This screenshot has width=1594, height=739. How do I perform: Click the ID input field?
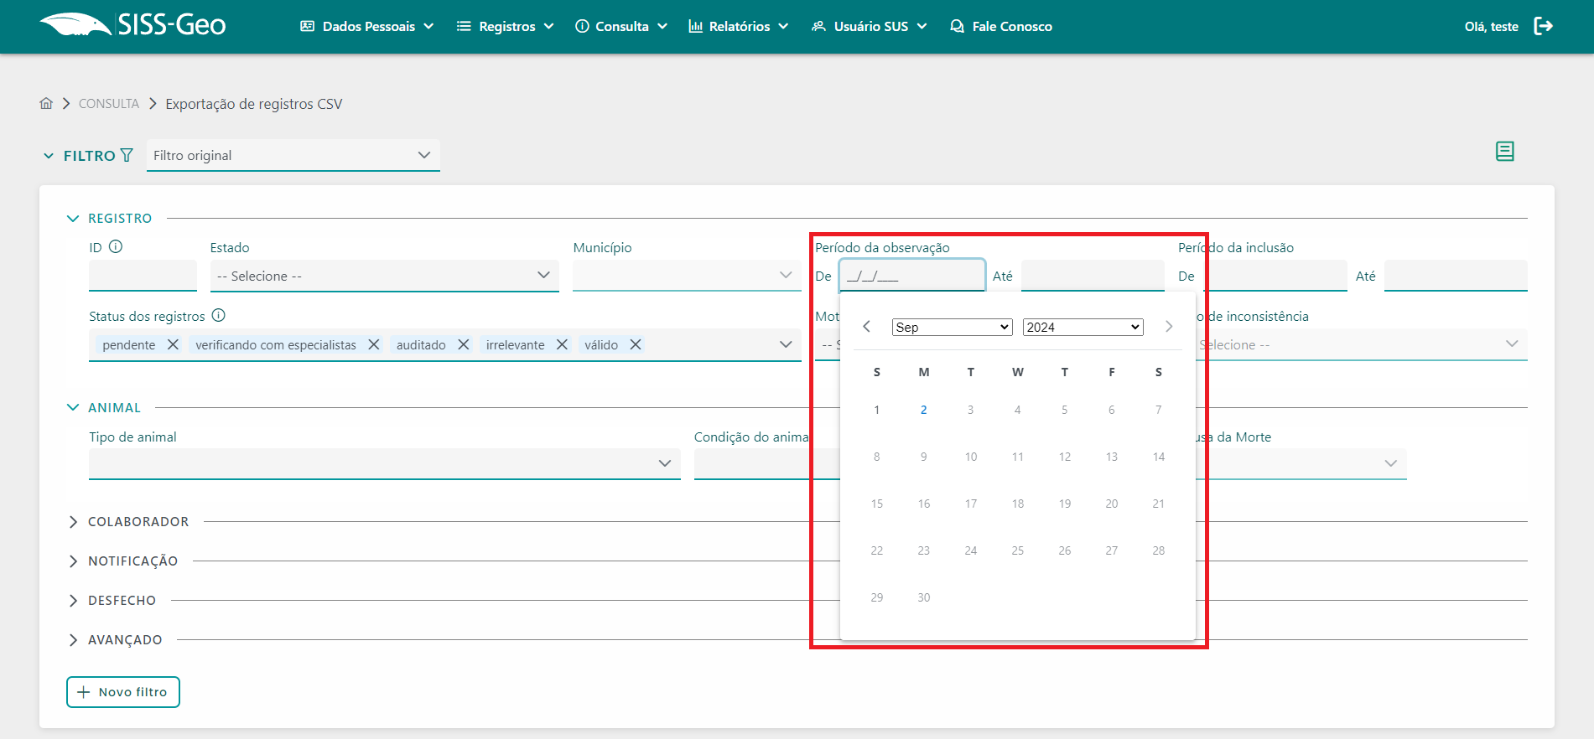pyautogui.click(x=143, y=276)
